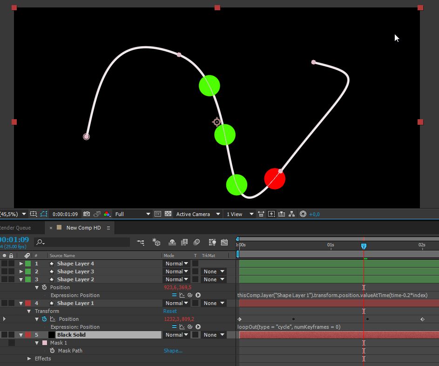Viewport: 439px width, 366px height.
Task: Click Shape Layer 2 Position stopwatch
Action: point(44,287)
